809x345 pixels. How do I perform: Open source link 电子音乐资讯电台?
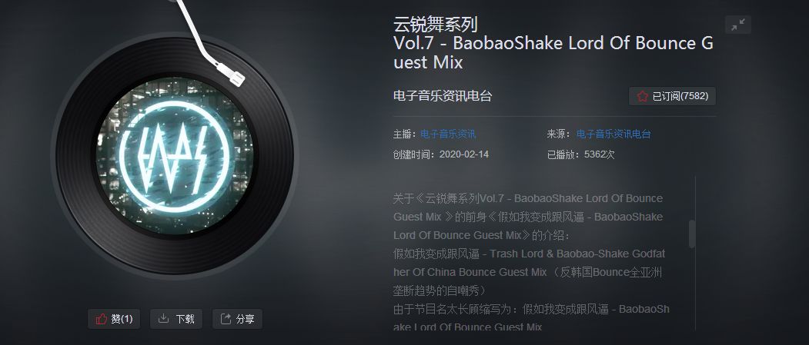coord(613,134)
